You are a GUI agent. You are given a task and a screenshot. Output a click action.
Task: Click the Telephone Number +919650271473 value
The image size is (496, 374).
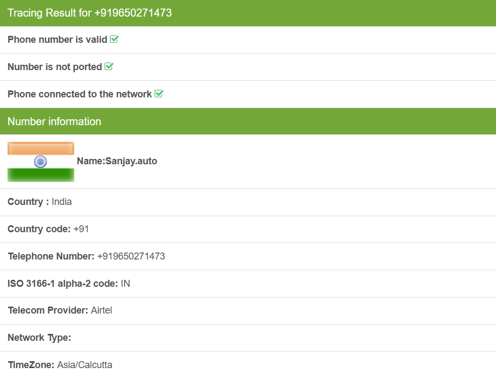click(x=131, y=256)
